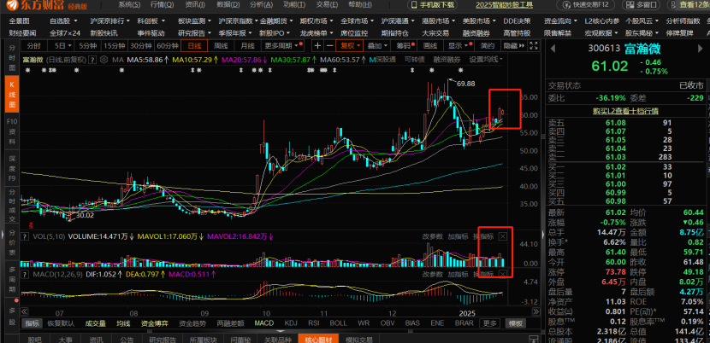Go to next stock with right triangle arrow
Image resolution: width=710 pixels, height=343 pixels.
tap(701, 48)
